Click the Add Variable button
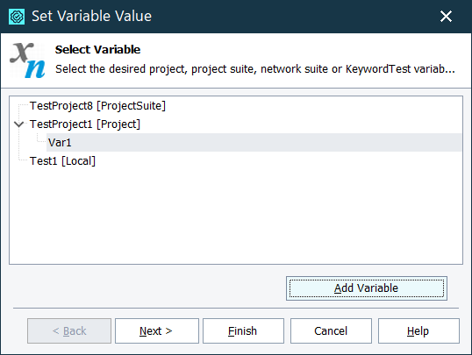 pyautogui.click(x=367, y=288)
